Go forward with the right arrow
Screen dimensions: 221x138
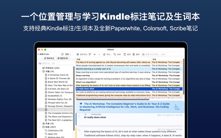click(99, 54)
